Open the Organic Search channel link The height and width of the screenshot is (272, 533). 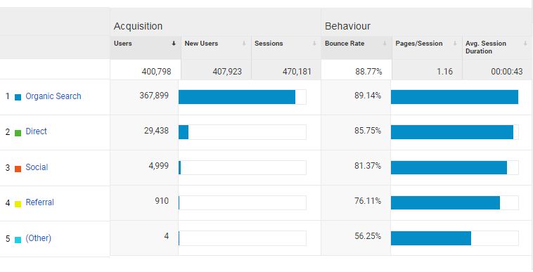pyautogui.click(x=53, y=96)
